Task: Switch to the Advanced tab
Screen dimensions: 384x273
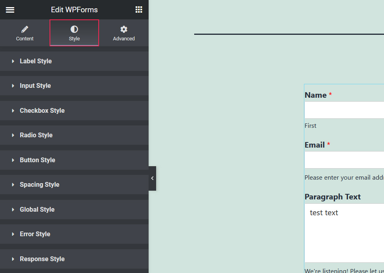Action: pos(124,33)
